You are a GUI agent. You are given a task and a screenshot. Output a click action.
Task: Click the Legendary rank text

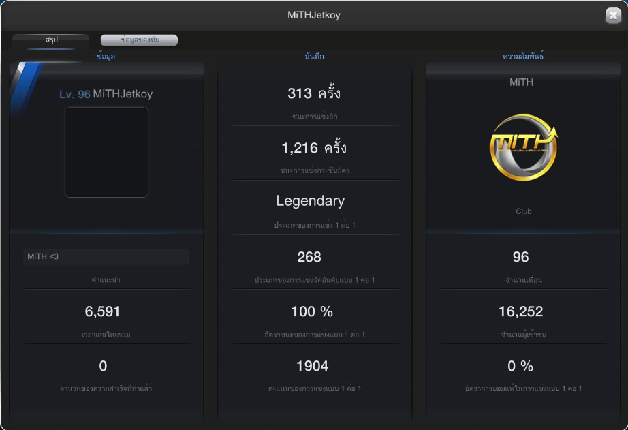[x=310, y=201]
